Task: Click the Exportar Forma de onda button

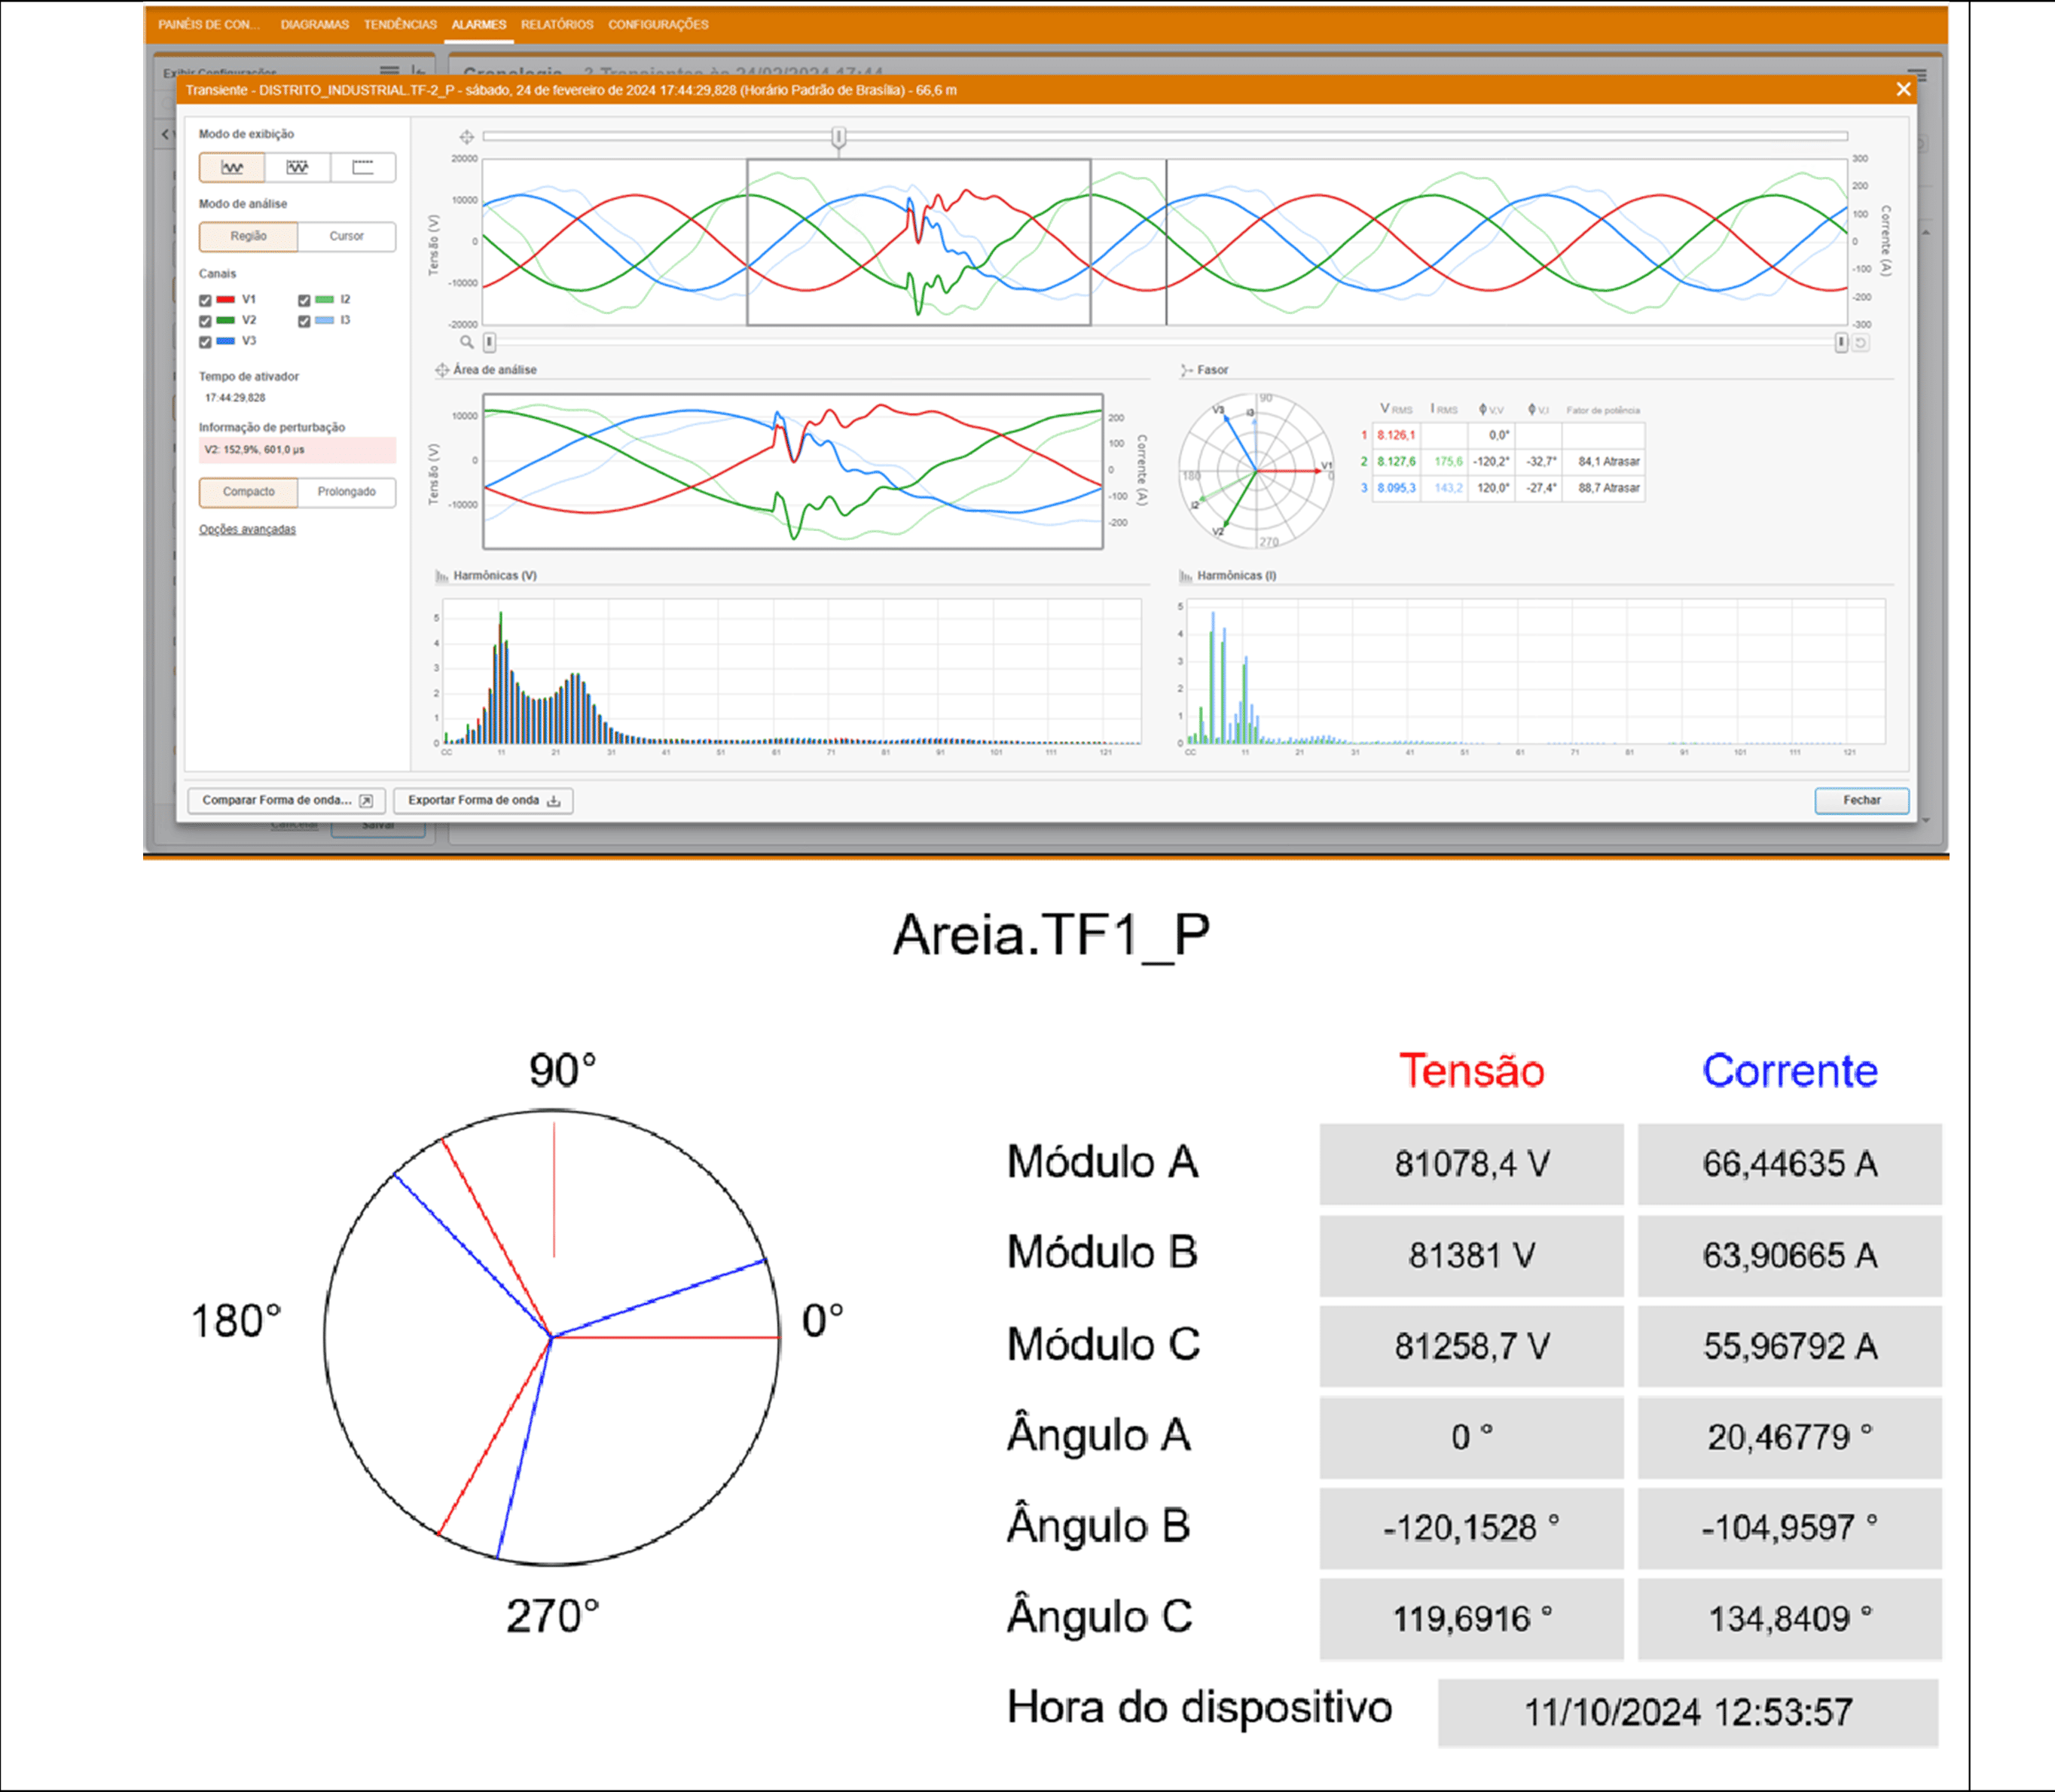Action: [x=483, y=801]
